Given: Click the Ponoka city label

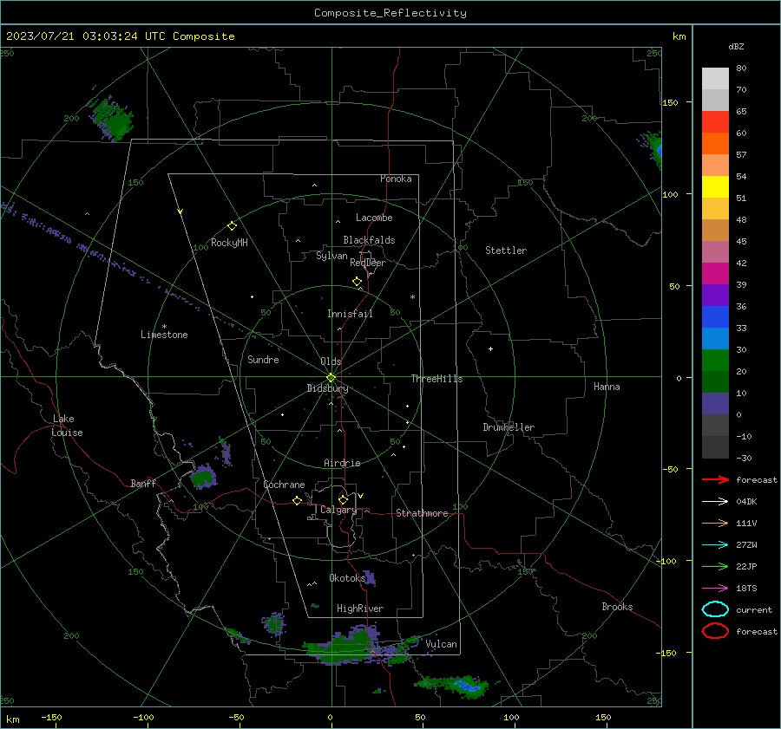Looking at the screenshot, I should click(x=396, y=179).
